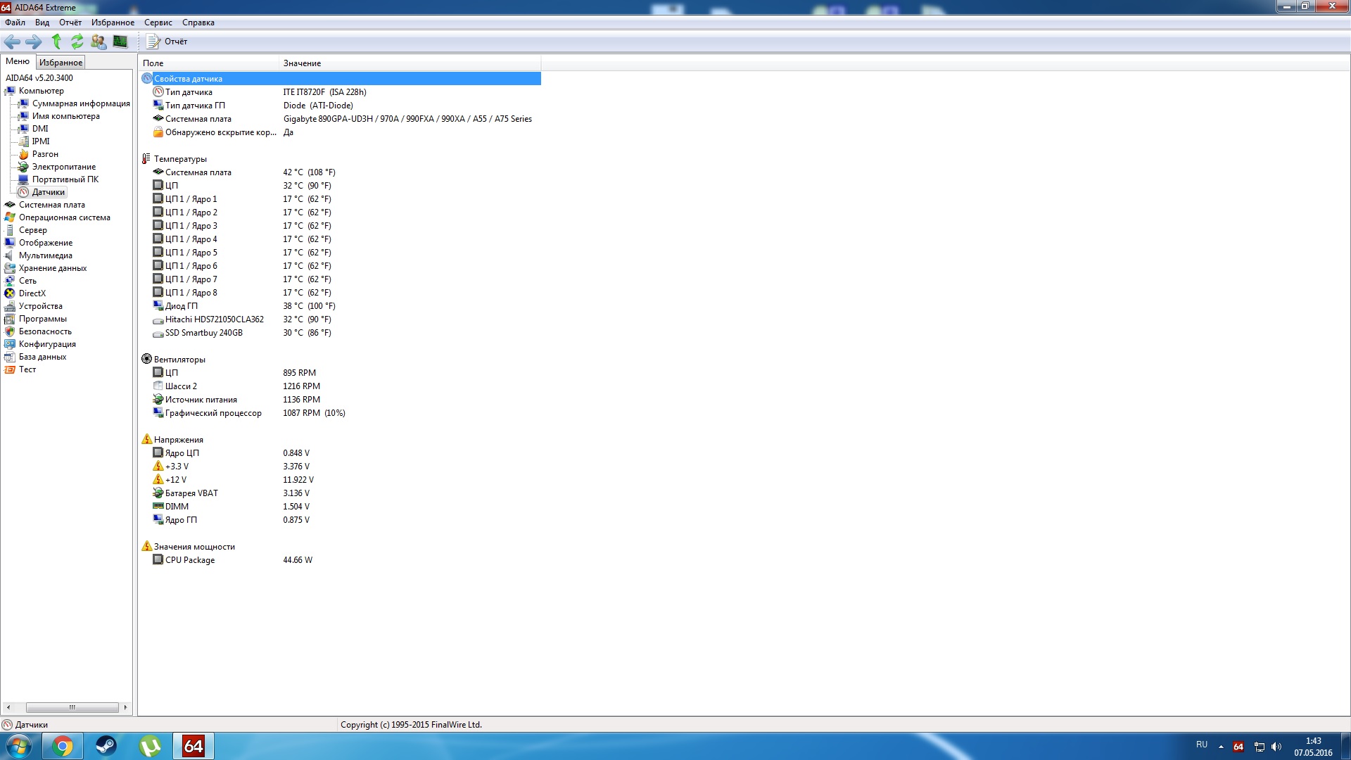
Task: Open the green monitor graph toolbar icon
Action: click(x=120, y=42)
